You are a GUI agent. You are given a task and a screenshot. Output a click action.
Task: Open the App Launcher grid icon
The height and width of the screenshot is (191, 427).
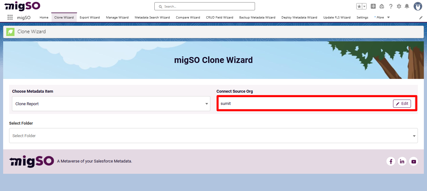pyautogui.click(x=10, y=17)
